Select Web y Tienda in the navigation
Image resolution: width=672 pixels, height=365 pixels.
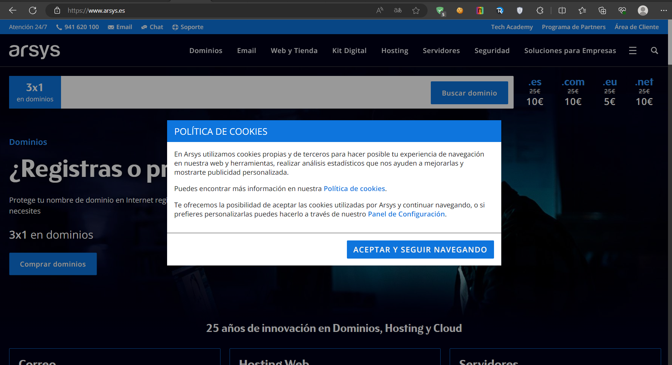[294, 50]
